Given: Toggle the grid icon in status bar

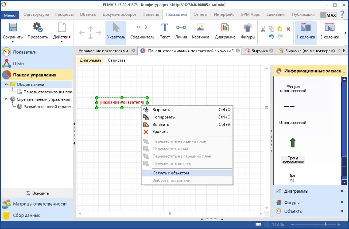Looking at the screenshot, I should [266, 224].
